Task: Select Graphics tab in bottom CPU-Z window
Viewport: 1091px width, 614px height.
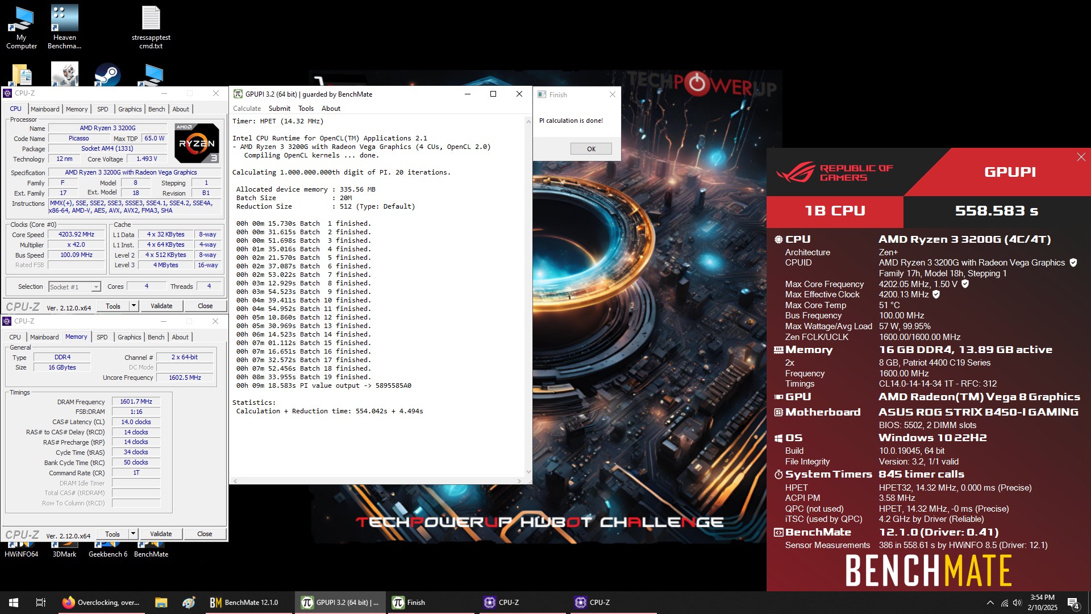Action: pyautogui.click(x=130, y=337)
